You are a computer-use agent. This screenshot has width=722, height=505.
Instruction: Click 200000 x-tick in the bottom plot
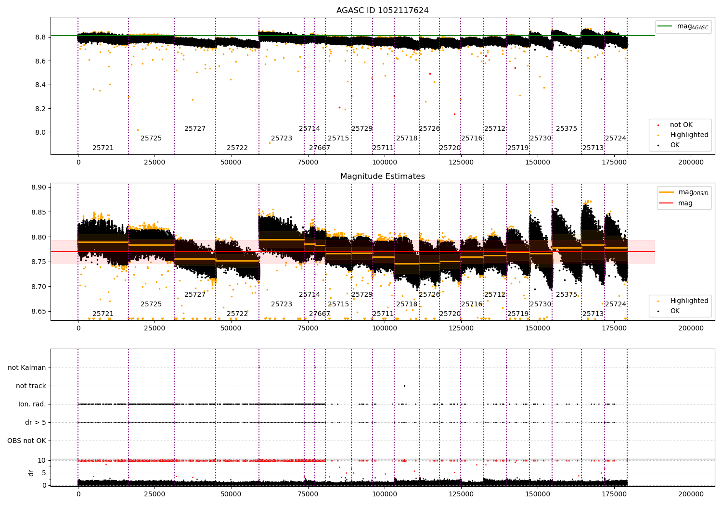click(691, 494)
